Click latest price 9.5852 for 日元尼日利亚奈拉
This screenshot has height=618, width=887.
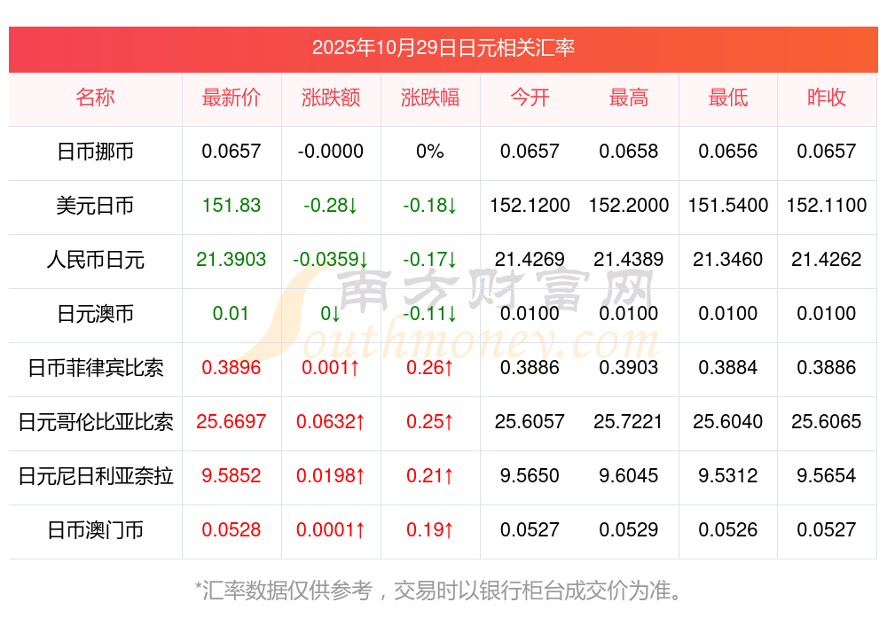coord(232,475)
